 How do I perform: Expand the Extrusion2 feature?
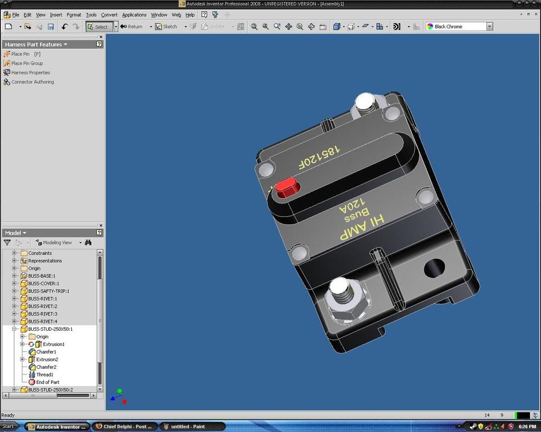(22, 359)
